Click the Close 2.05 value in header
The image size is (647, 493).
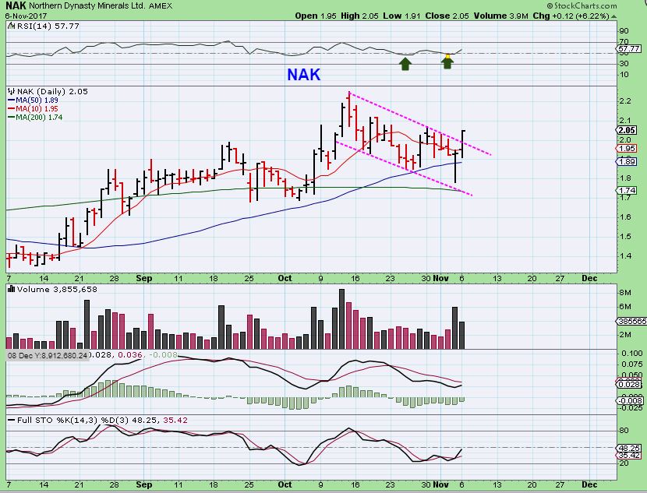447,16
